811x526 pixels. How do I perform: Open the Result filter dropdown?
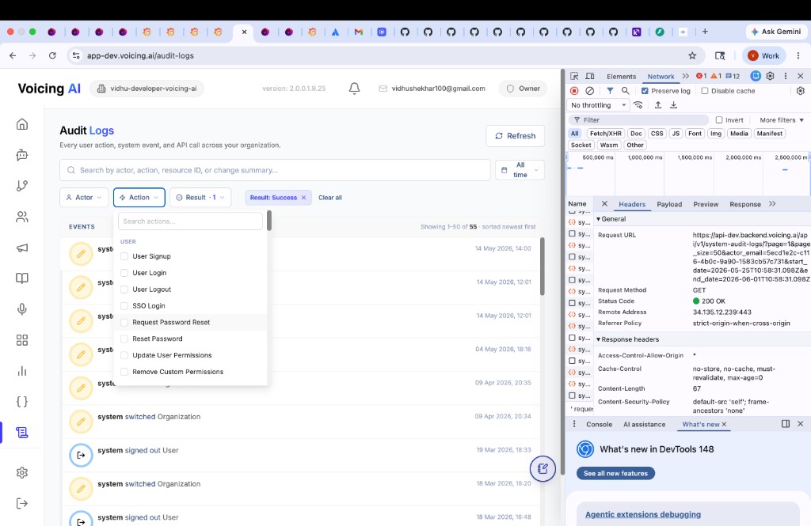pyautogui.click(x=200, y=198)
